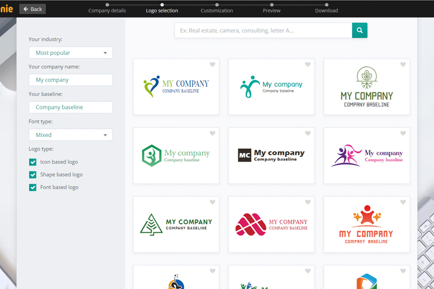The height and width of the screenshot is (289, 434).
Task: Focus the logo search field
Action: [x=263, y=30]
